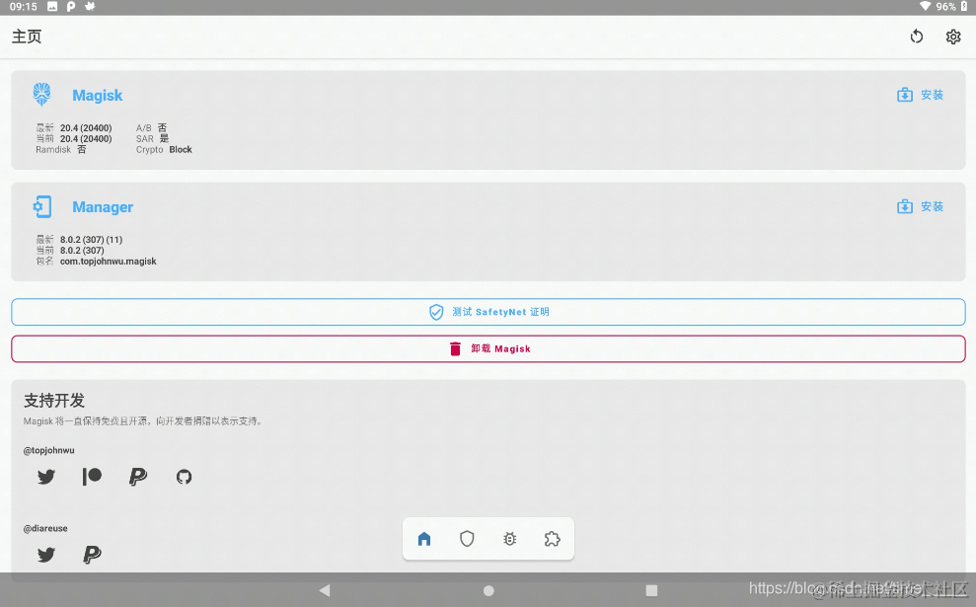Tap the Android recents square button

651,590
